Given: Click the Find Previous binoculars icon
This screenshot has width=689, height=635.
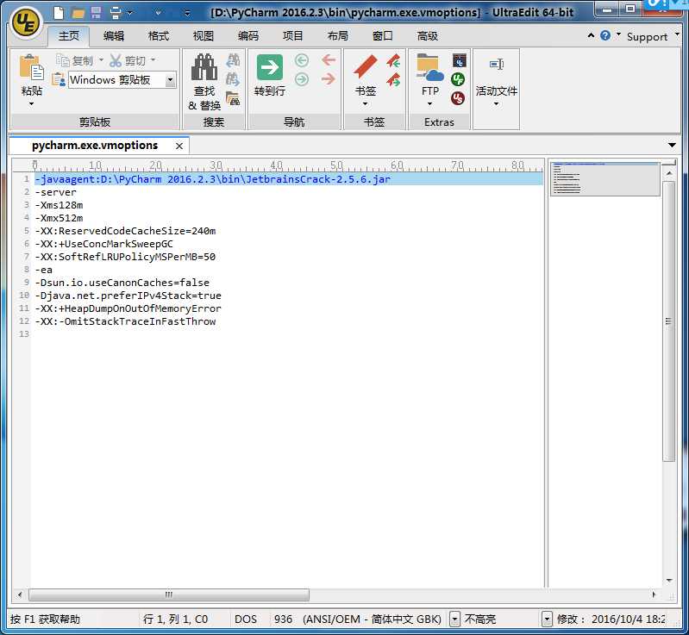Looking at the screenshot, I should tap(233, 60).
